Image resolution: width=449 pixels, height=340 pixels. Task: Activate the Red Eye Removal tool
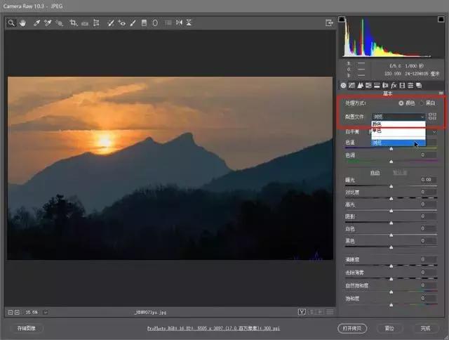click(x=121, y=23)
